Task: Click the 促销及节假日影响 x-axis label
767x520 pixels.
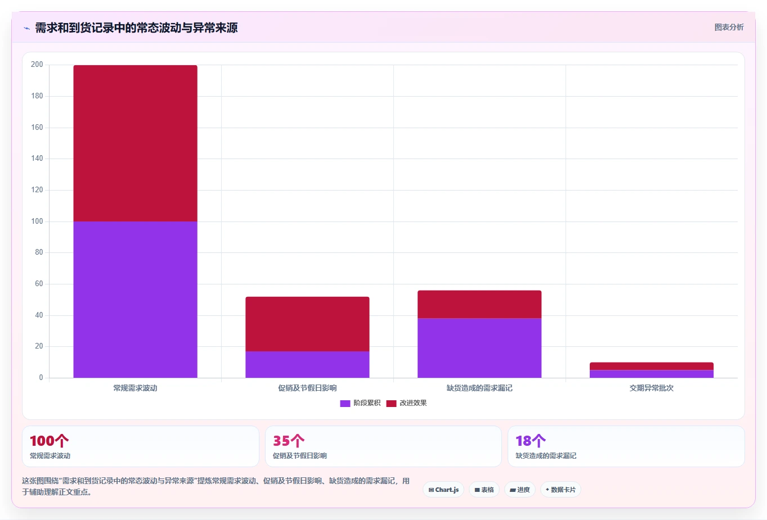Action: click(307, 388)
